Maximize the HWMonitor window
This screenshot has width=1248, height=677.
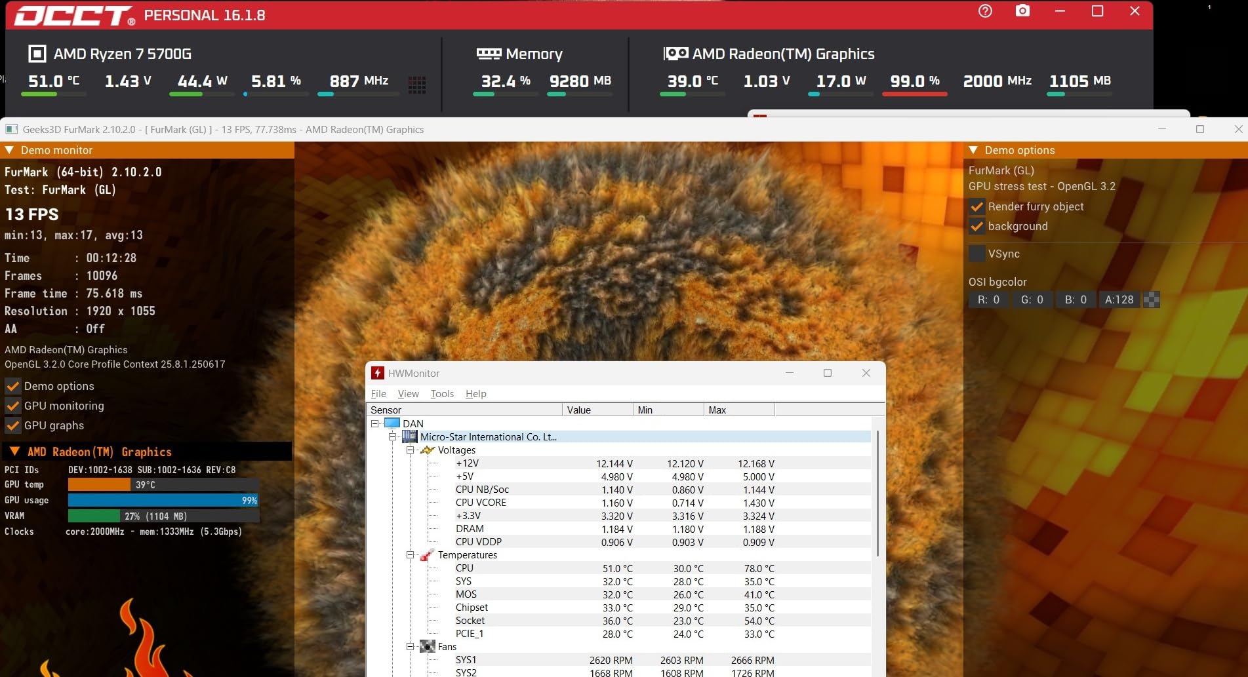pyautogui.click(x=828, y=373)
